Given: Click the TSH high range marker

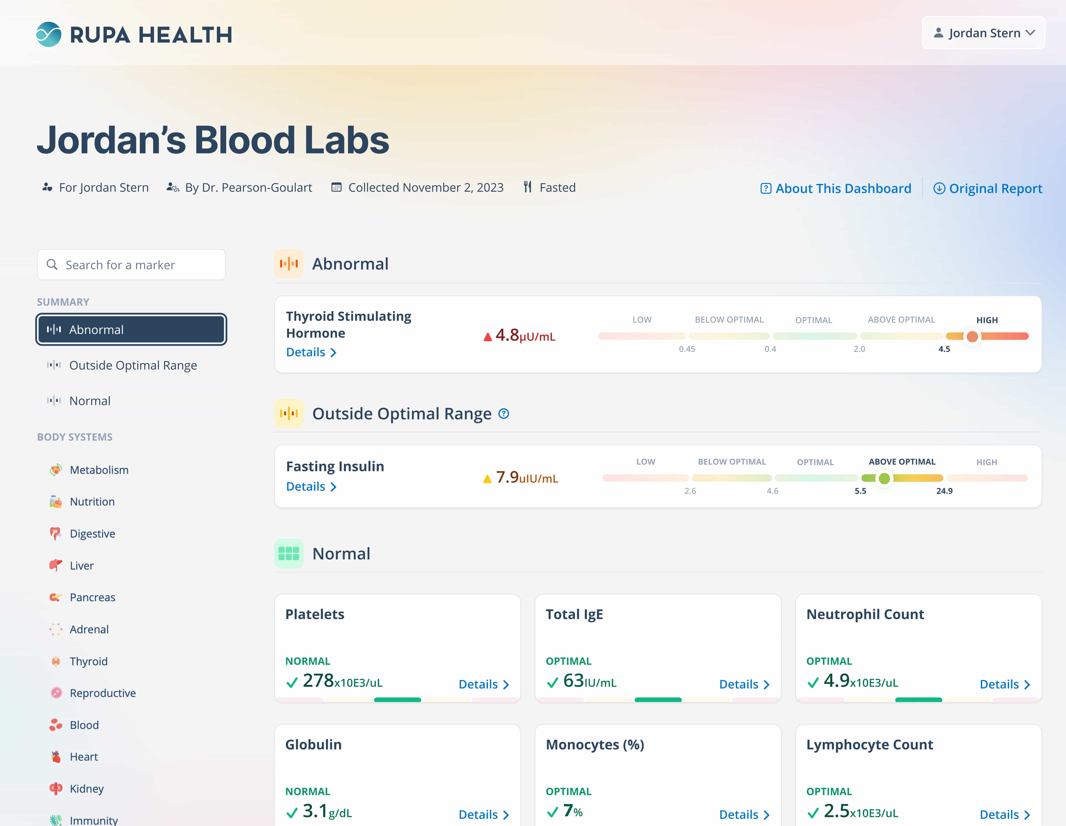Looking at the screenshot, I should point(973,336).
